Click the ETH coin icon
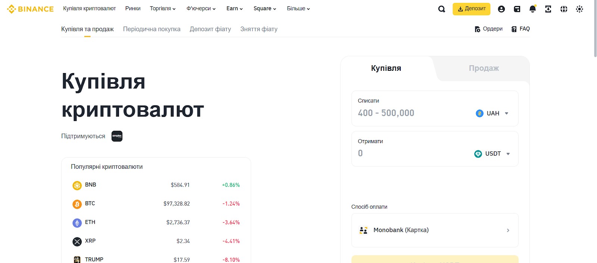 pos(77,223)
